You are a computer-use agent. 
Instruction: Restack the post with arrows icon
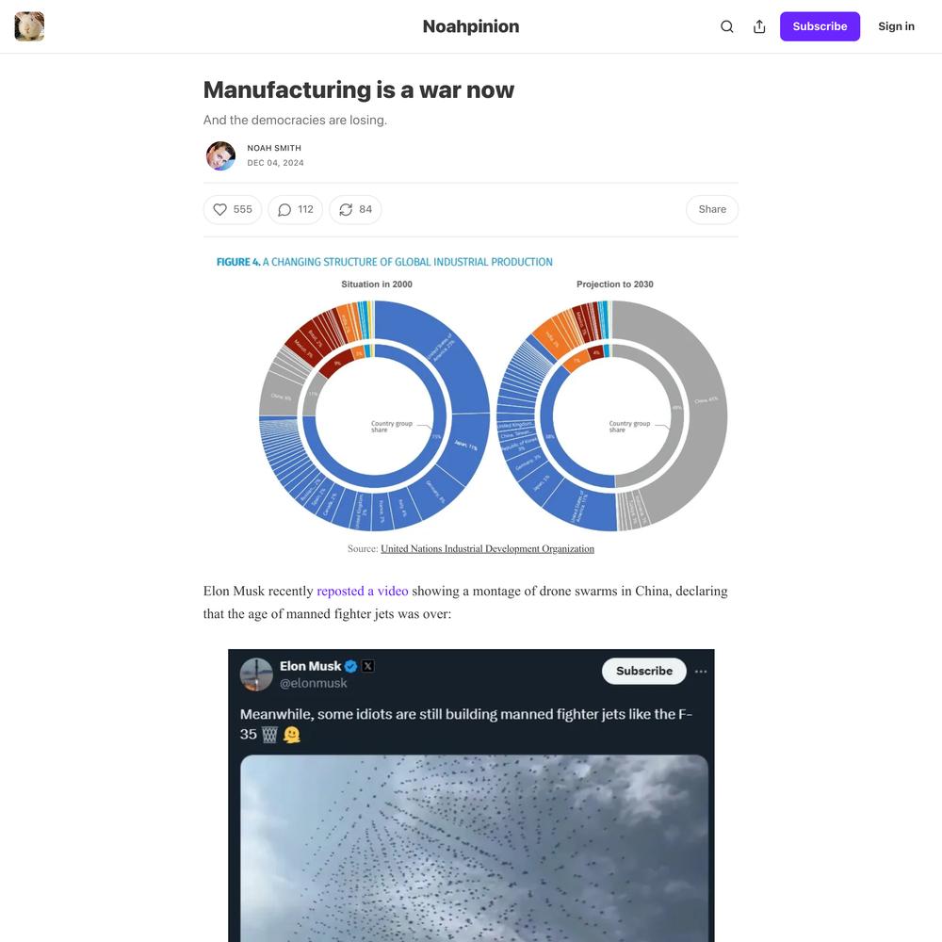(x=355, y=210)
